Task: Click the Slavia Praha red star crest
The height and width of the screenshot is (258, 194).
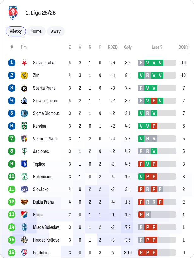Action: point(24,63)
